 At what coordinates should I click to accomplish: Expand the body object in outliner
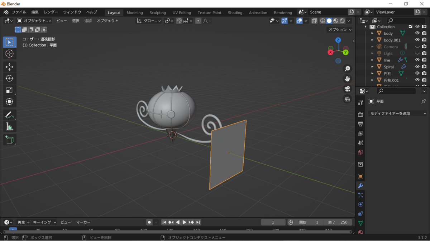(x=372, y=33)
